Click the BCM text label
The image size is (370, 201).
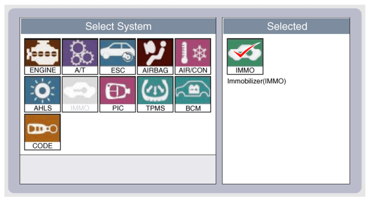point(193,108)
